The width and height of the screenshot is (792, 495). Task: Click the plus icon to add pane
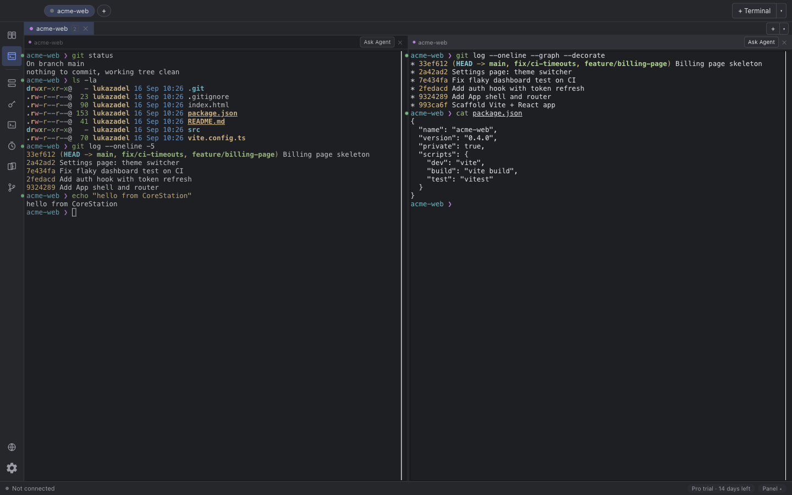tap(773, 29)
